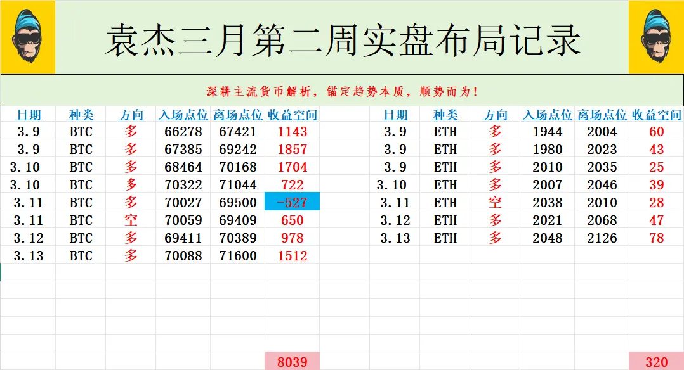Select ETH entry price cell 2048
Screen dimensions: 684x370
pos(548,238)
